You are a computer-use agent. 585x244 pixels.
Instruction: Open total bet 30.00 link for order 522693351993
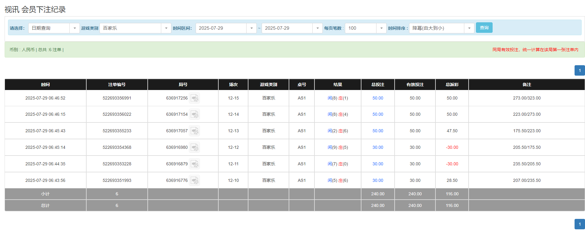click(378, 181)
